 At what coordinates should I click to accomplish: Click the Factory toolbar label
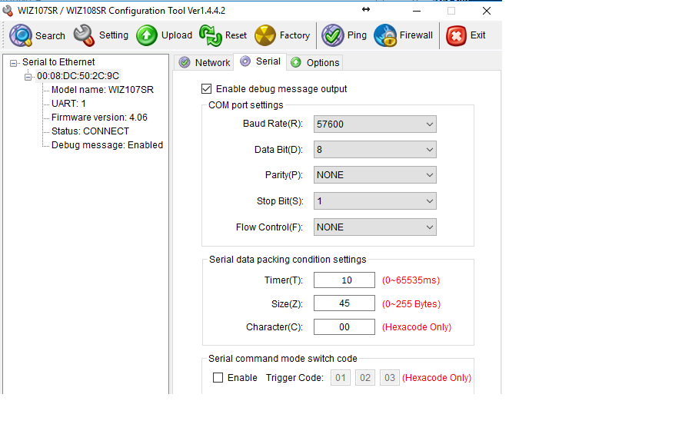pyautogui.click(x=294, y=35)
